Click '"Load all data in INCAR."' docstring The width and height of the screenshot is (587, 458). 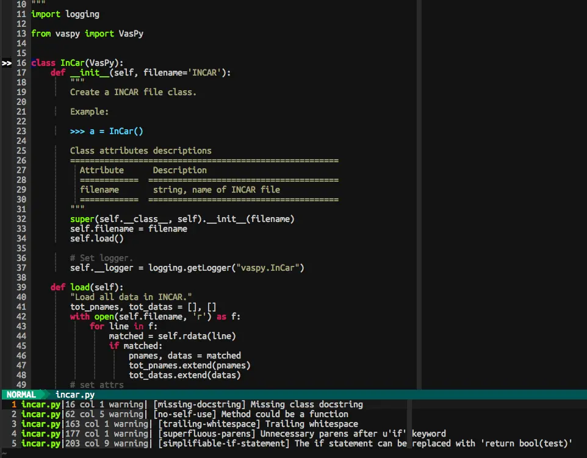coord(131,297)
